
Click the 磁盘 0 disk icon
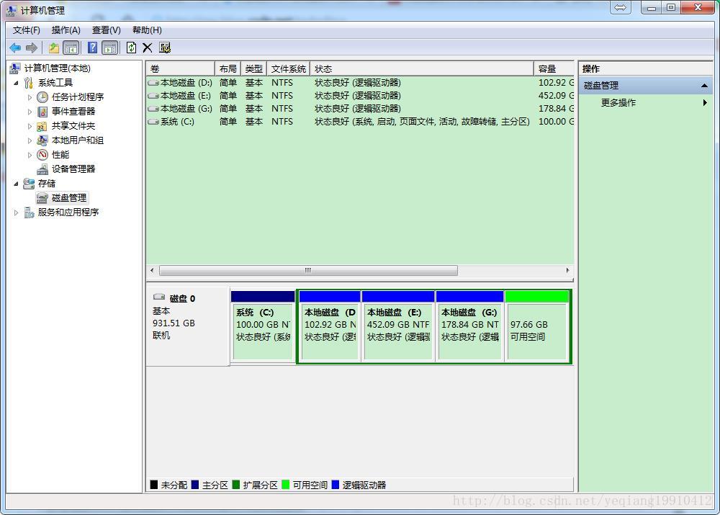pyautogui.click(x=159, y=297)
